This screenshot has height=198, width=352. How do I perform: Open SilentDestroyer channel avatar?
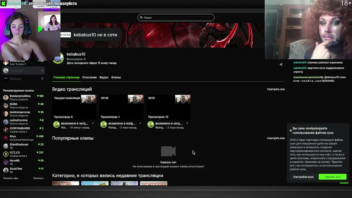[6, 146]
